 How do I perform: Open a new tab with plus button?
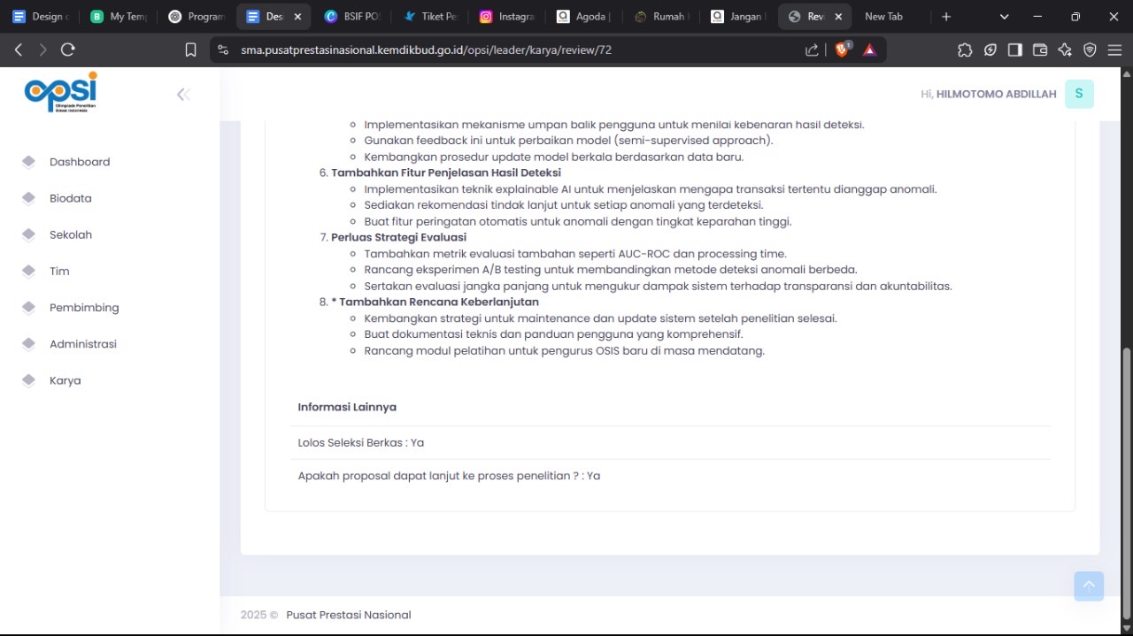click(946, 17)
